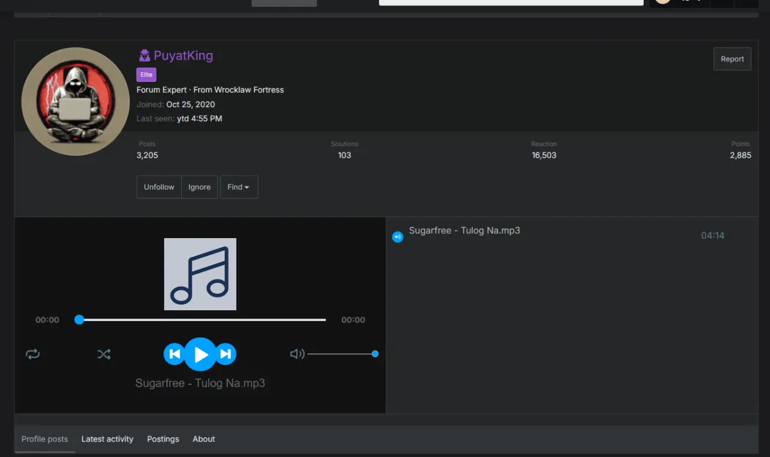Play the Sugarfree track
Screen dimensions: 770x457
[x=200, y=354]
